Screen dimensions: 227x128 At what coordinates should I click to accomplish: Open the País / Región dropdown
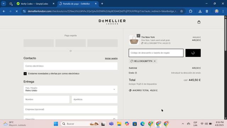(71, 89)
